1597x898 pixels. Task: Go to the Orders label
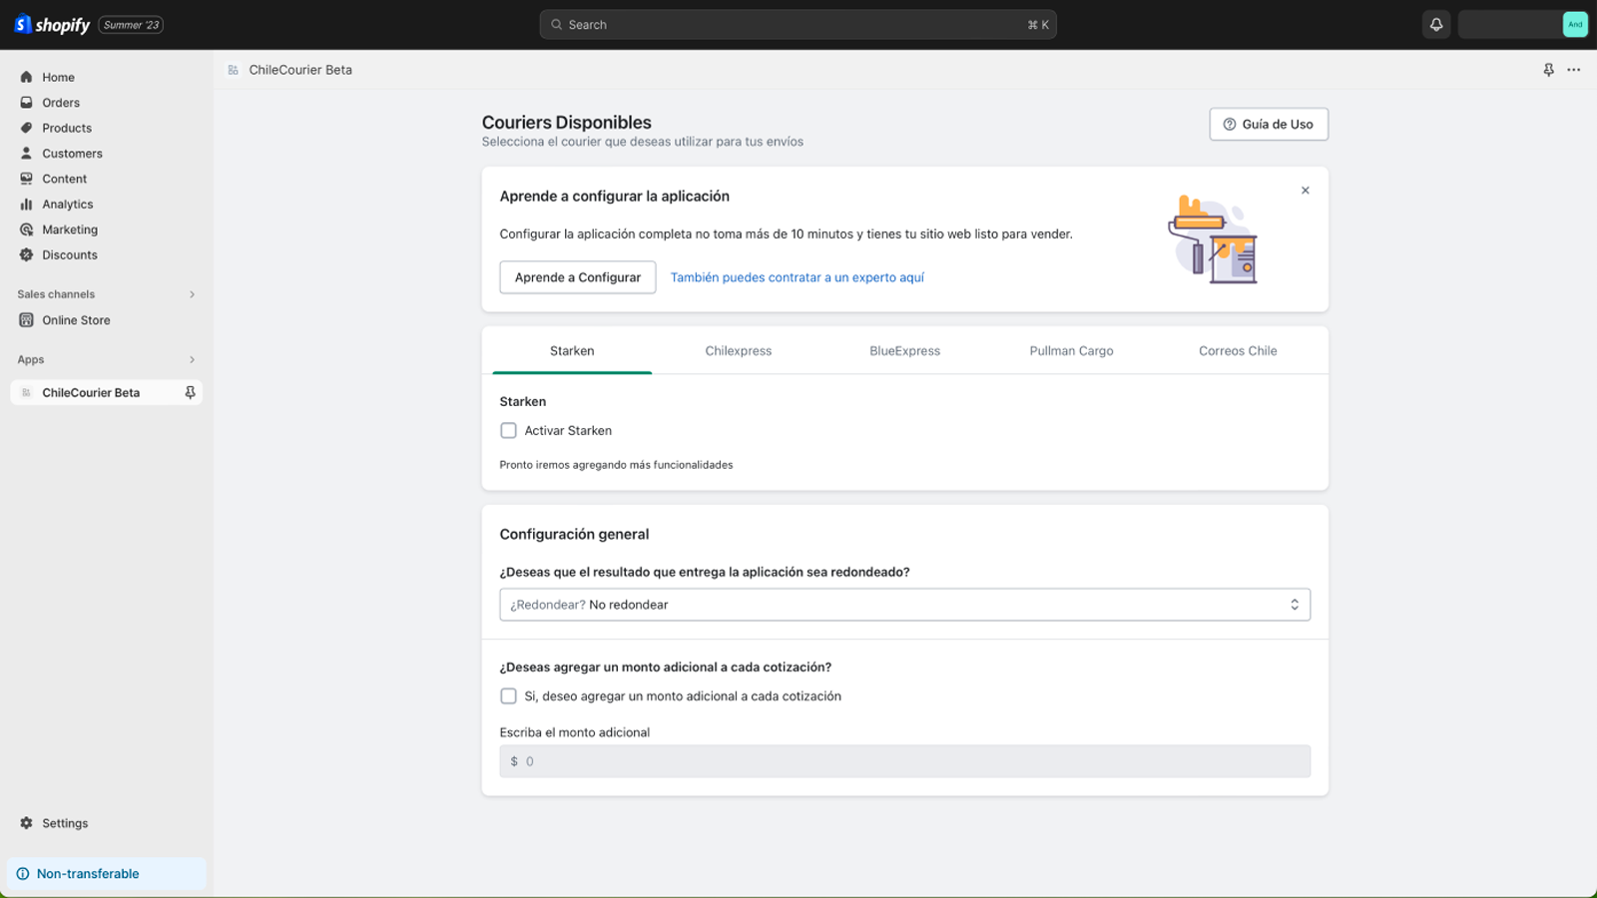tap(61, 103)
